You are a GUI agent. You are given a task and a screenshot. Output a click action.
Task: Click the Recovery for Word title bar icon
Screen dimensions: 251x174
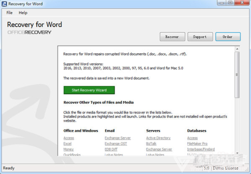(4, 4)
